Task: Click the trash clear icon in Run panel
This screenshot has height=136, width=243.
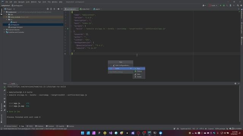Action: click(x=5, y=102)
